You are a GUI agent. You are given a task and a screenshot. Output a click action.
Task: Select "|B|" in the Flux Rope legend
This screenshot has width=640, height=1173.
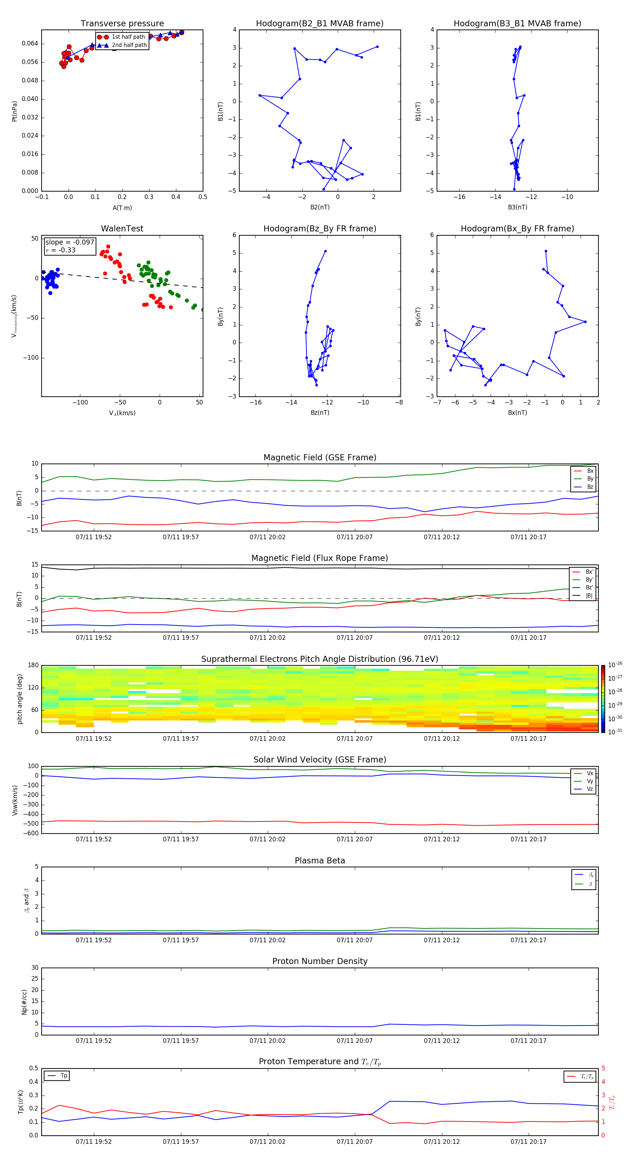[583, 596]
